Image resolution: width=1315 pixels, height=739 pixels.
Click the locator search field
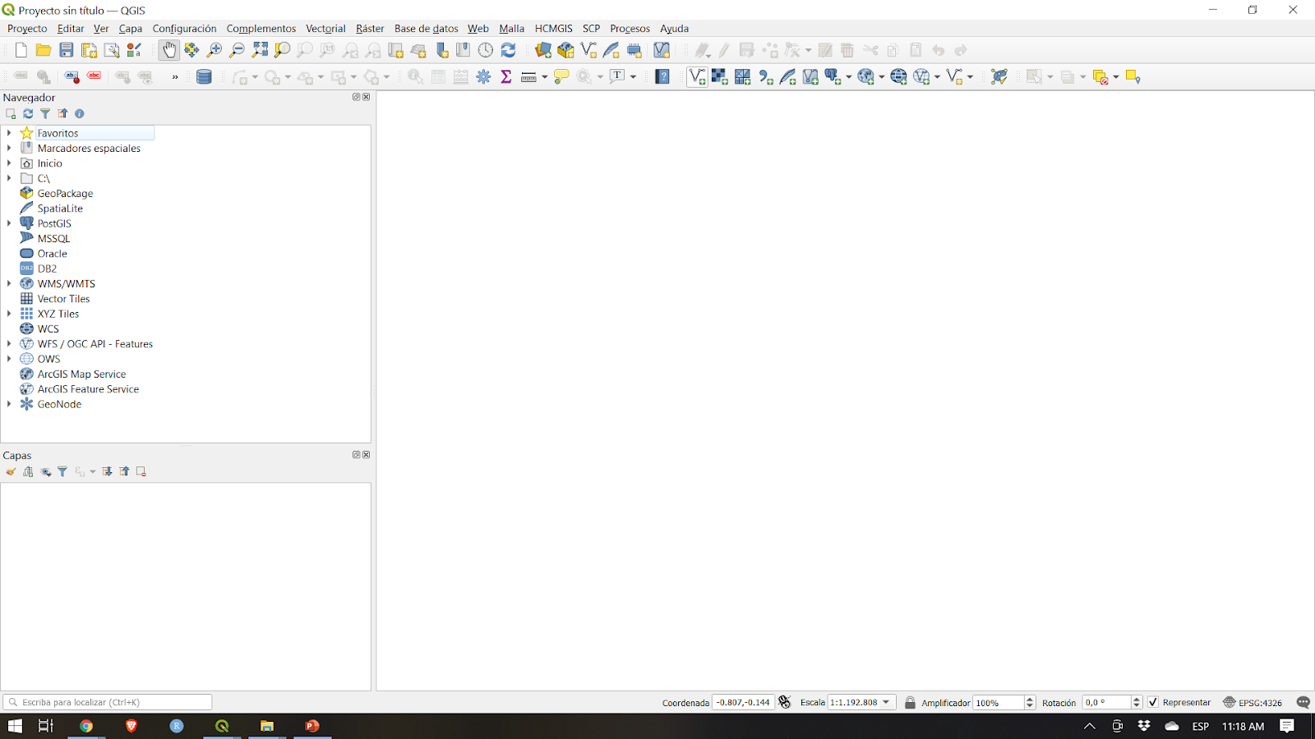[x=108, y=702]
